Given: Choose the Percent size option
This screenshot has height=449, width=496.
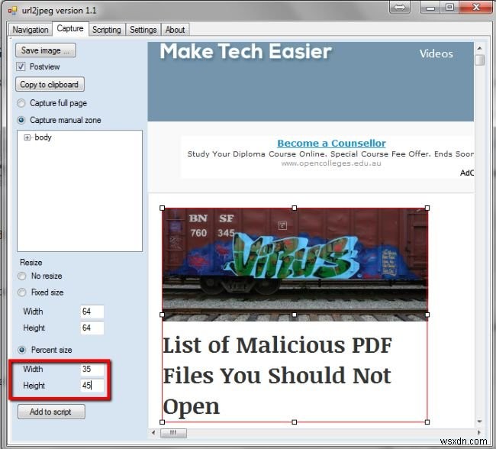Looking at the screenshot, I should (x=22, y=350).
